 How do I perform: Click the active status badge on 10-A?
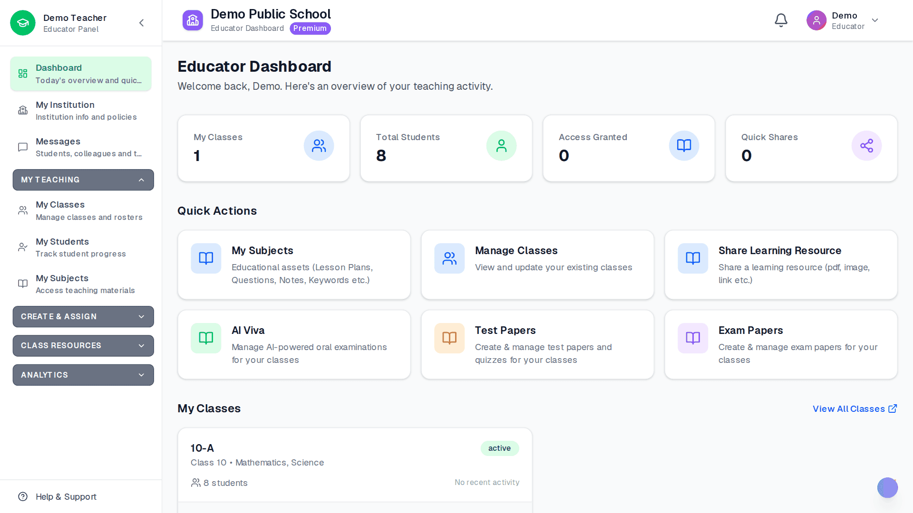[499, 448]
